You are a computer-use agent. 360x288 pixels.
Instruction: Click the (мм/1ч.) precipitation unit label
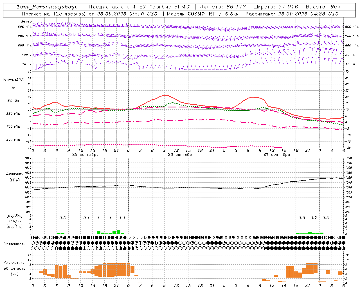click(14, 226)
